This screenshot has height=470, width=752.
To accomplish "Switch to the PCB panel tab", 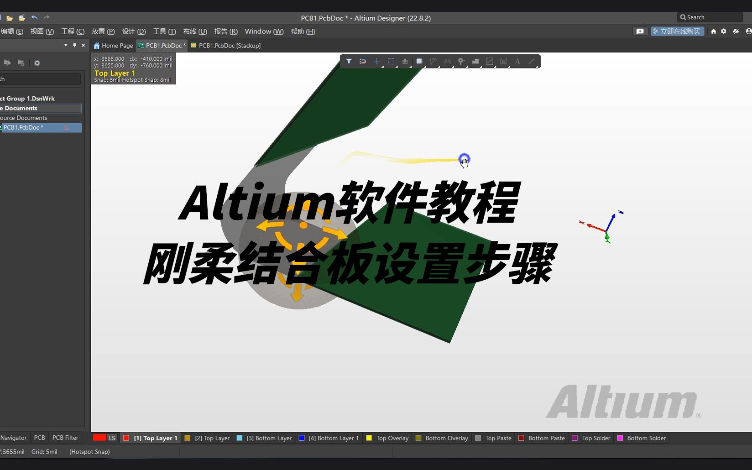I will pyautogui.click(x=39, y=438).
